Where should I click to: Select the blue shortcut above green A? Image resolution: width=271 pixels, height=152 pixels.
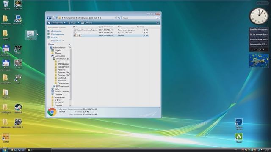[239, 124]
